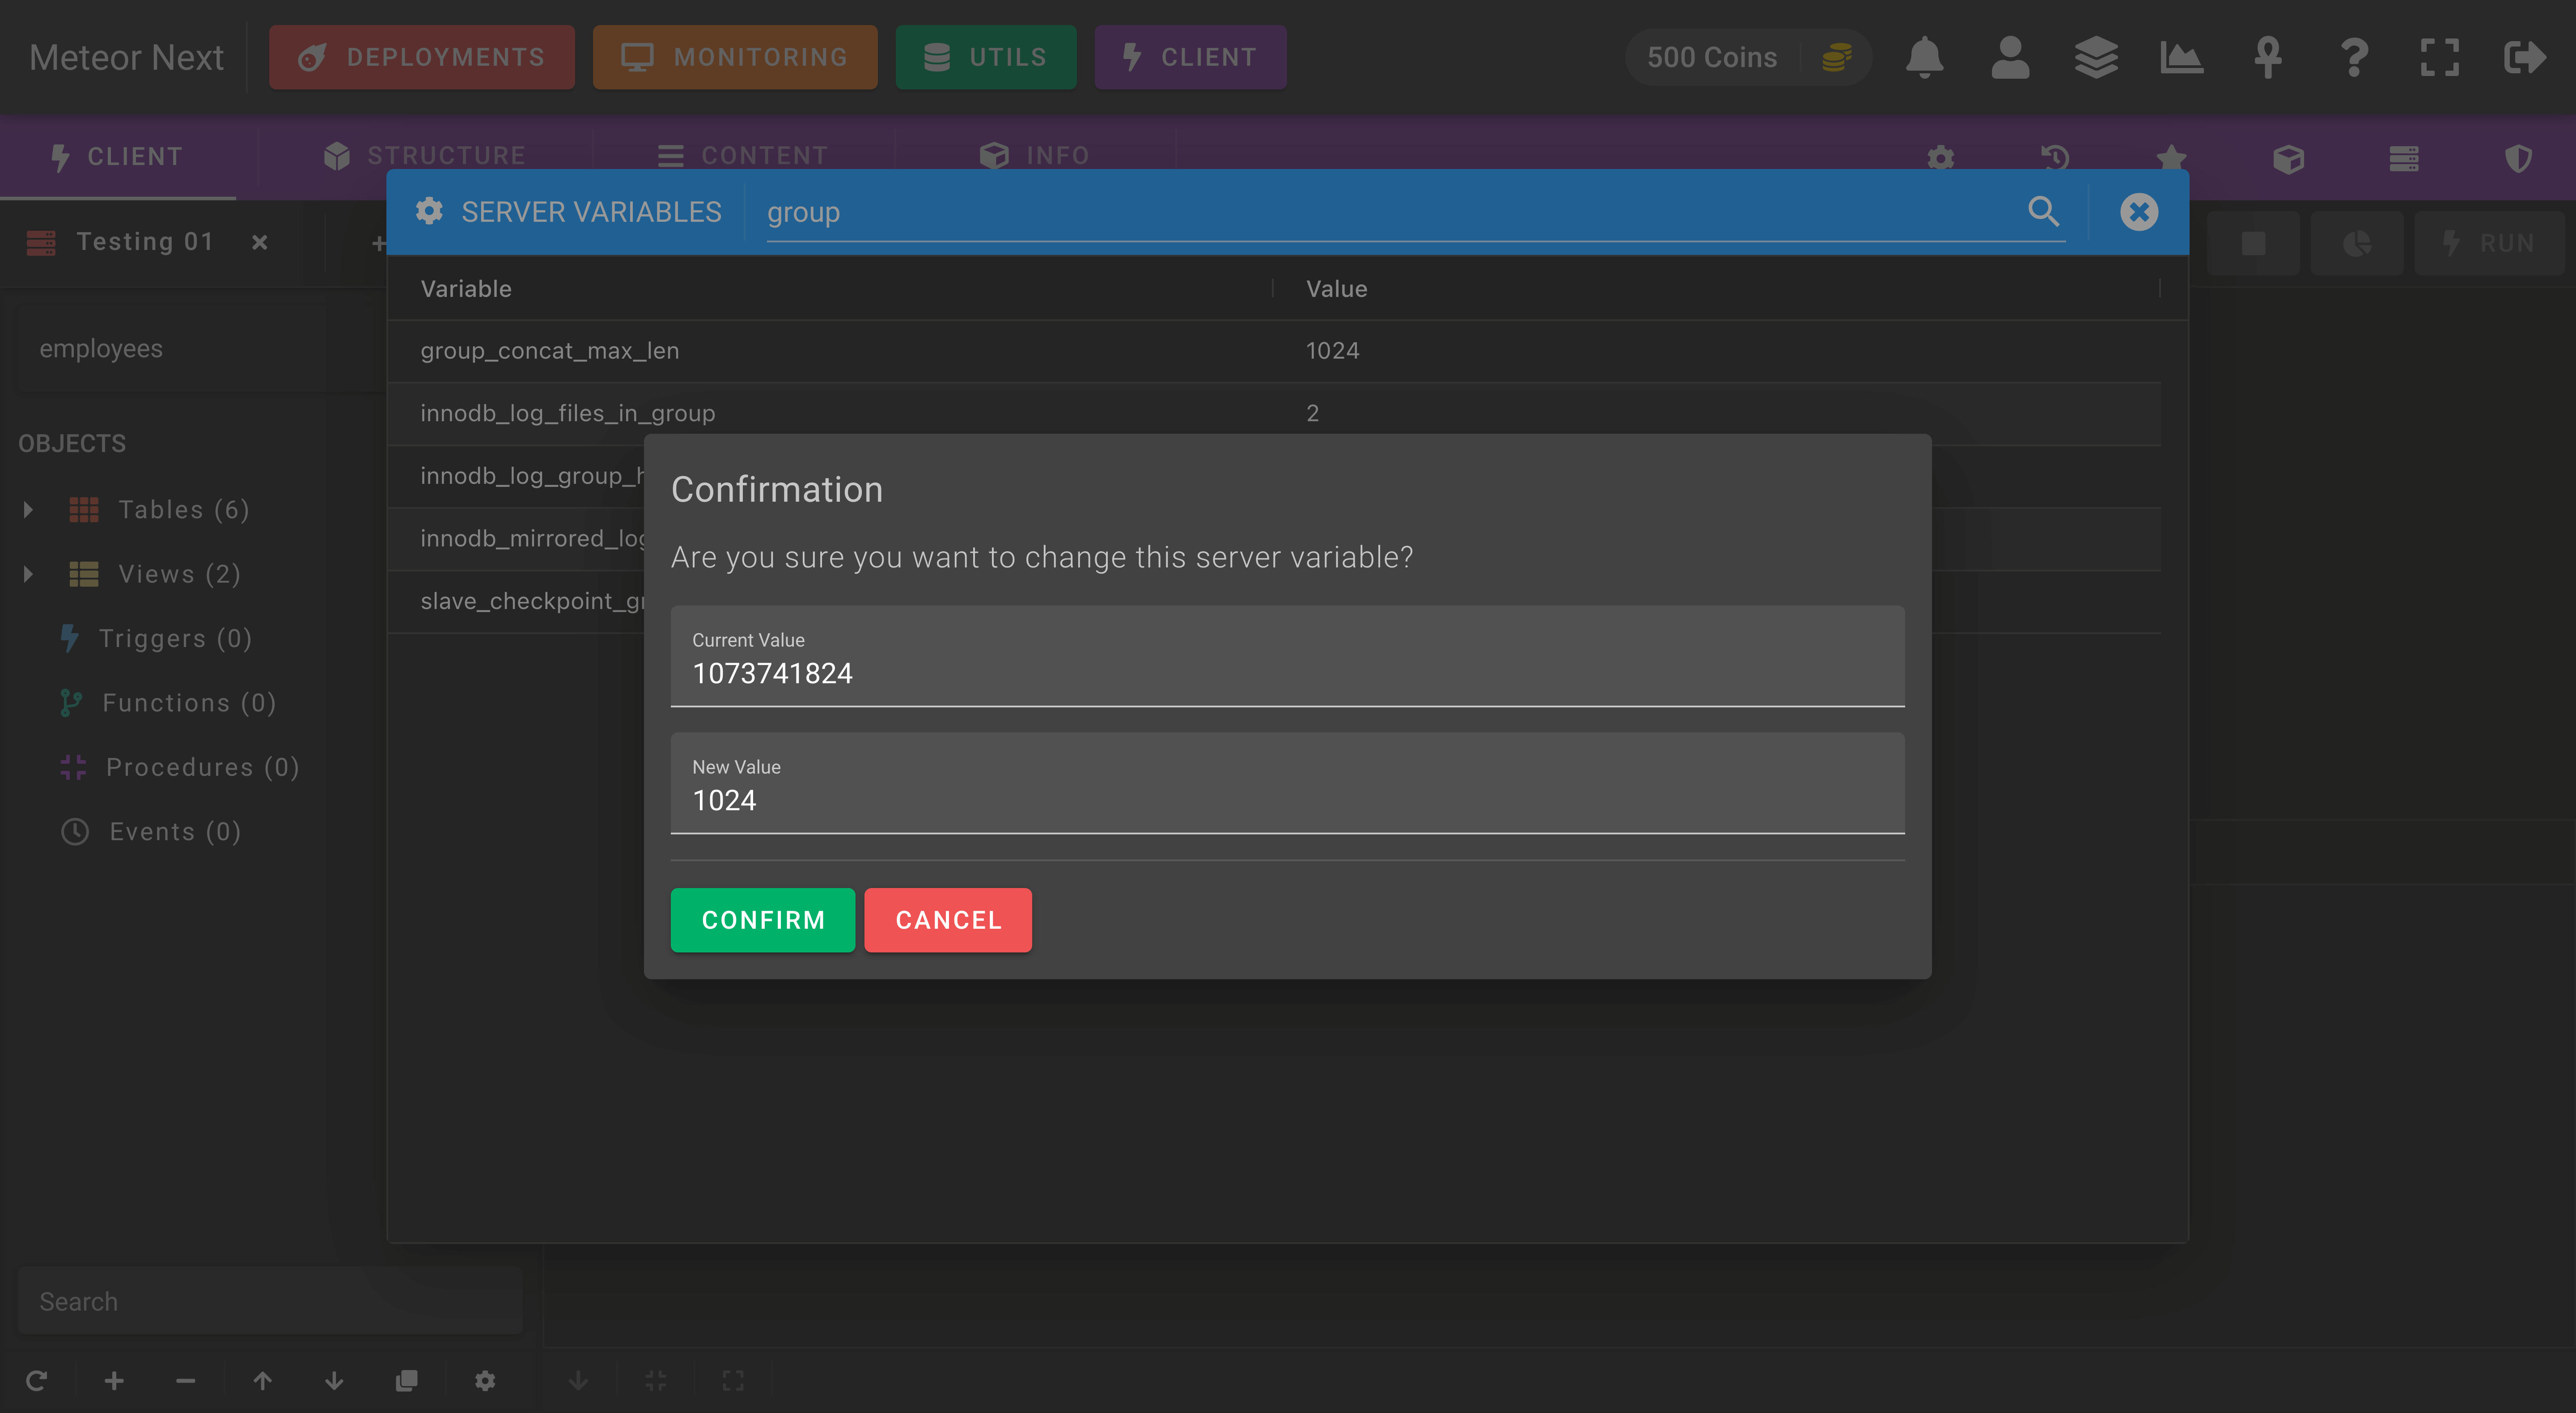Click the minus remove icon in bottom bar
The image size is (2576, 1413).
coord(185,1381)
